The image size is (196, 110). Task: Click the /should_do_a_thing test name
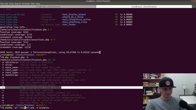72,17
